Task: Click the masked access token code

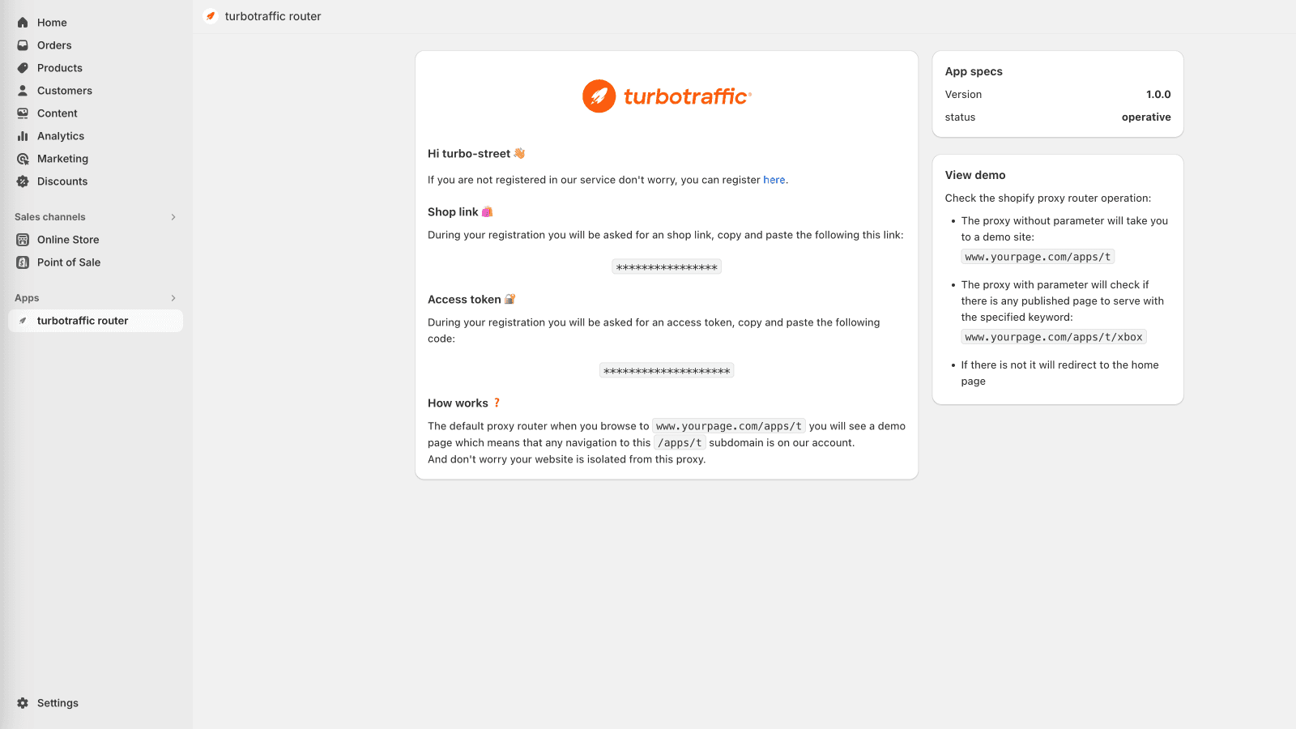Action: [667, 371]
